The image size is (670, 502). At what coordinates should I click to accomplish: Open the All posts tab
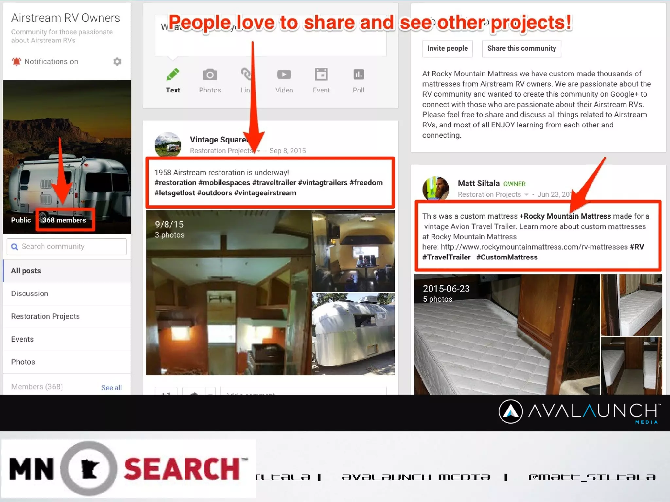(67, 271)
